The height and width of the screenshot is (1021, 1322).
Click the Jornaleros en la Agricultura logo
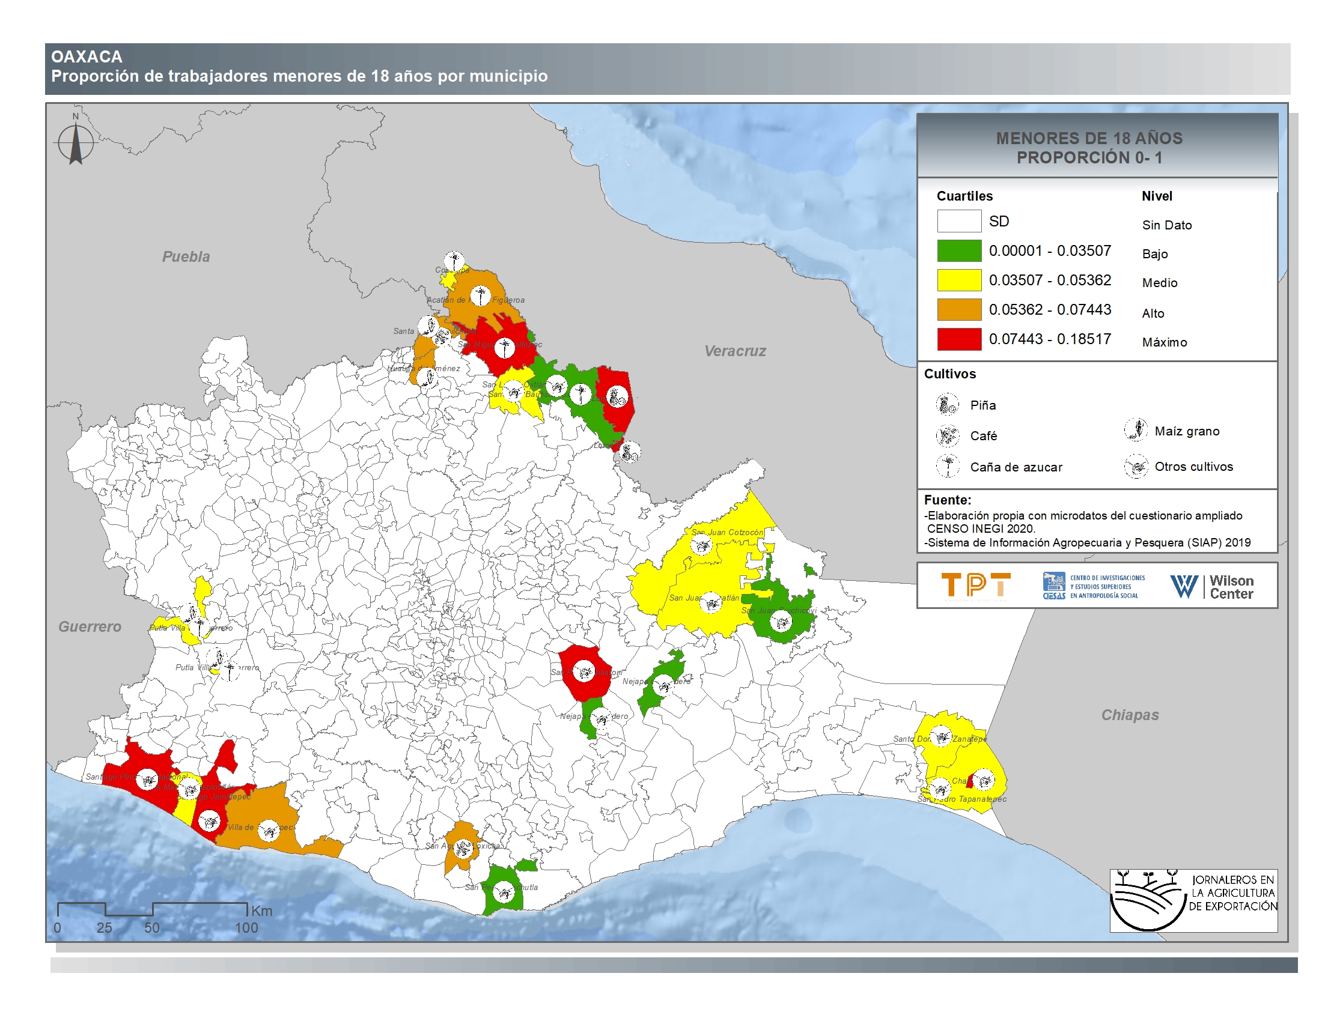(x=1193, y=900)
